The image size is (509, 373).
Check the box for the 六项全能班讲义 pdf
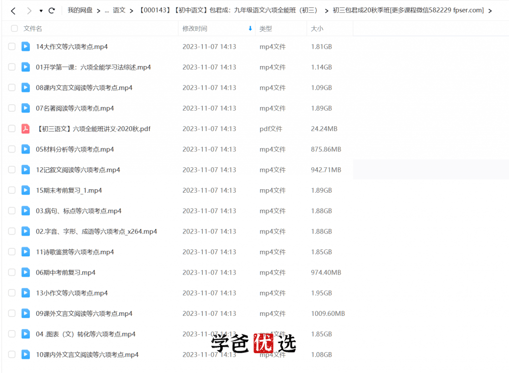click(12, 129)
